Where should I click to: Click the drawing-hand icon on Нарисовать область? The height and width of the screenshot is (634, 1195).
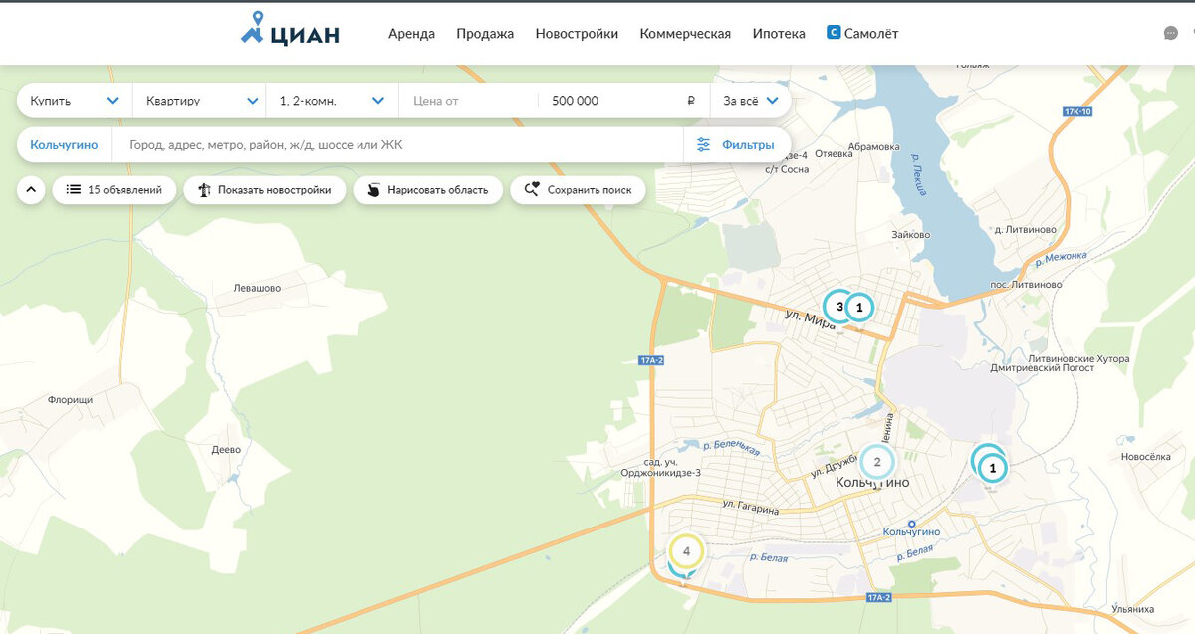[x=371, y=189]
